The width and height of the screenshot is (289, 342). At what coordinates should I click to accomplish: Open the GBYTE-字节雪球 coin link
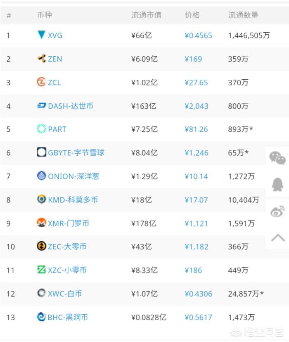[76, 153]
